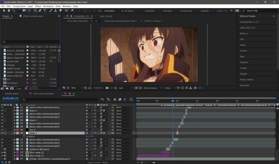Open the composition flowchart icon
This screenshot has width=279, height=164.
[190, 88]
